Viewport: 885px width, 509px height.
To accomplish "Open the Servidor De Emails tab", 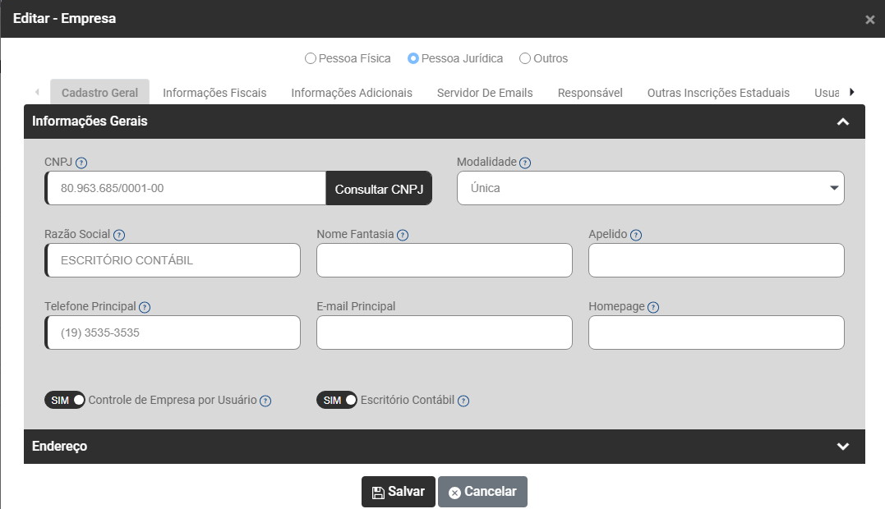I will coord(485,93).
